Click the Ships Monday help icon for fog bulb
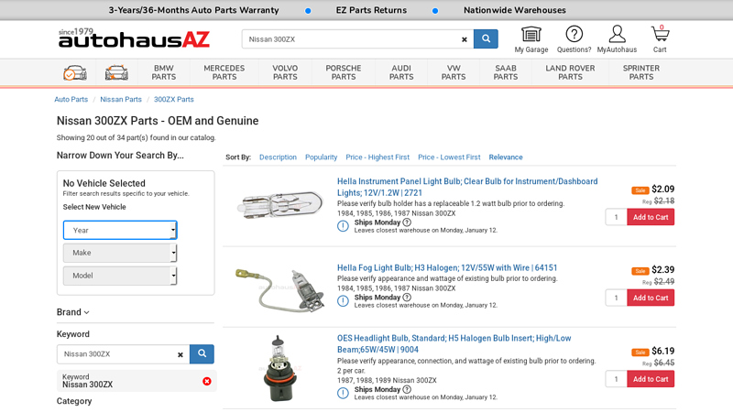 [x=407, y=297]
